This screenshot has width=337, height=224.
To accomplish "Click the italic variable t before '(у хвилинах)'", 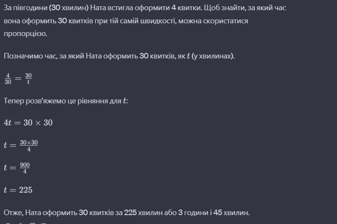I will (x=188, y=56).
